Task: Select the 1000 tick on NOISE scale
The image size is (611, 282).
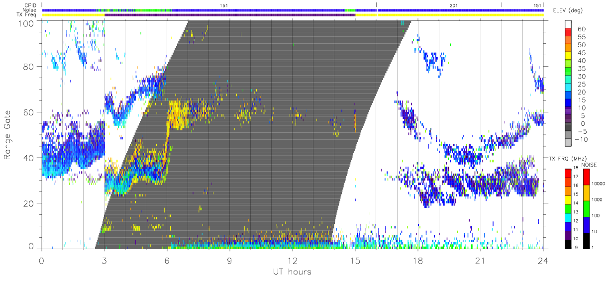Action: point(598,199)
